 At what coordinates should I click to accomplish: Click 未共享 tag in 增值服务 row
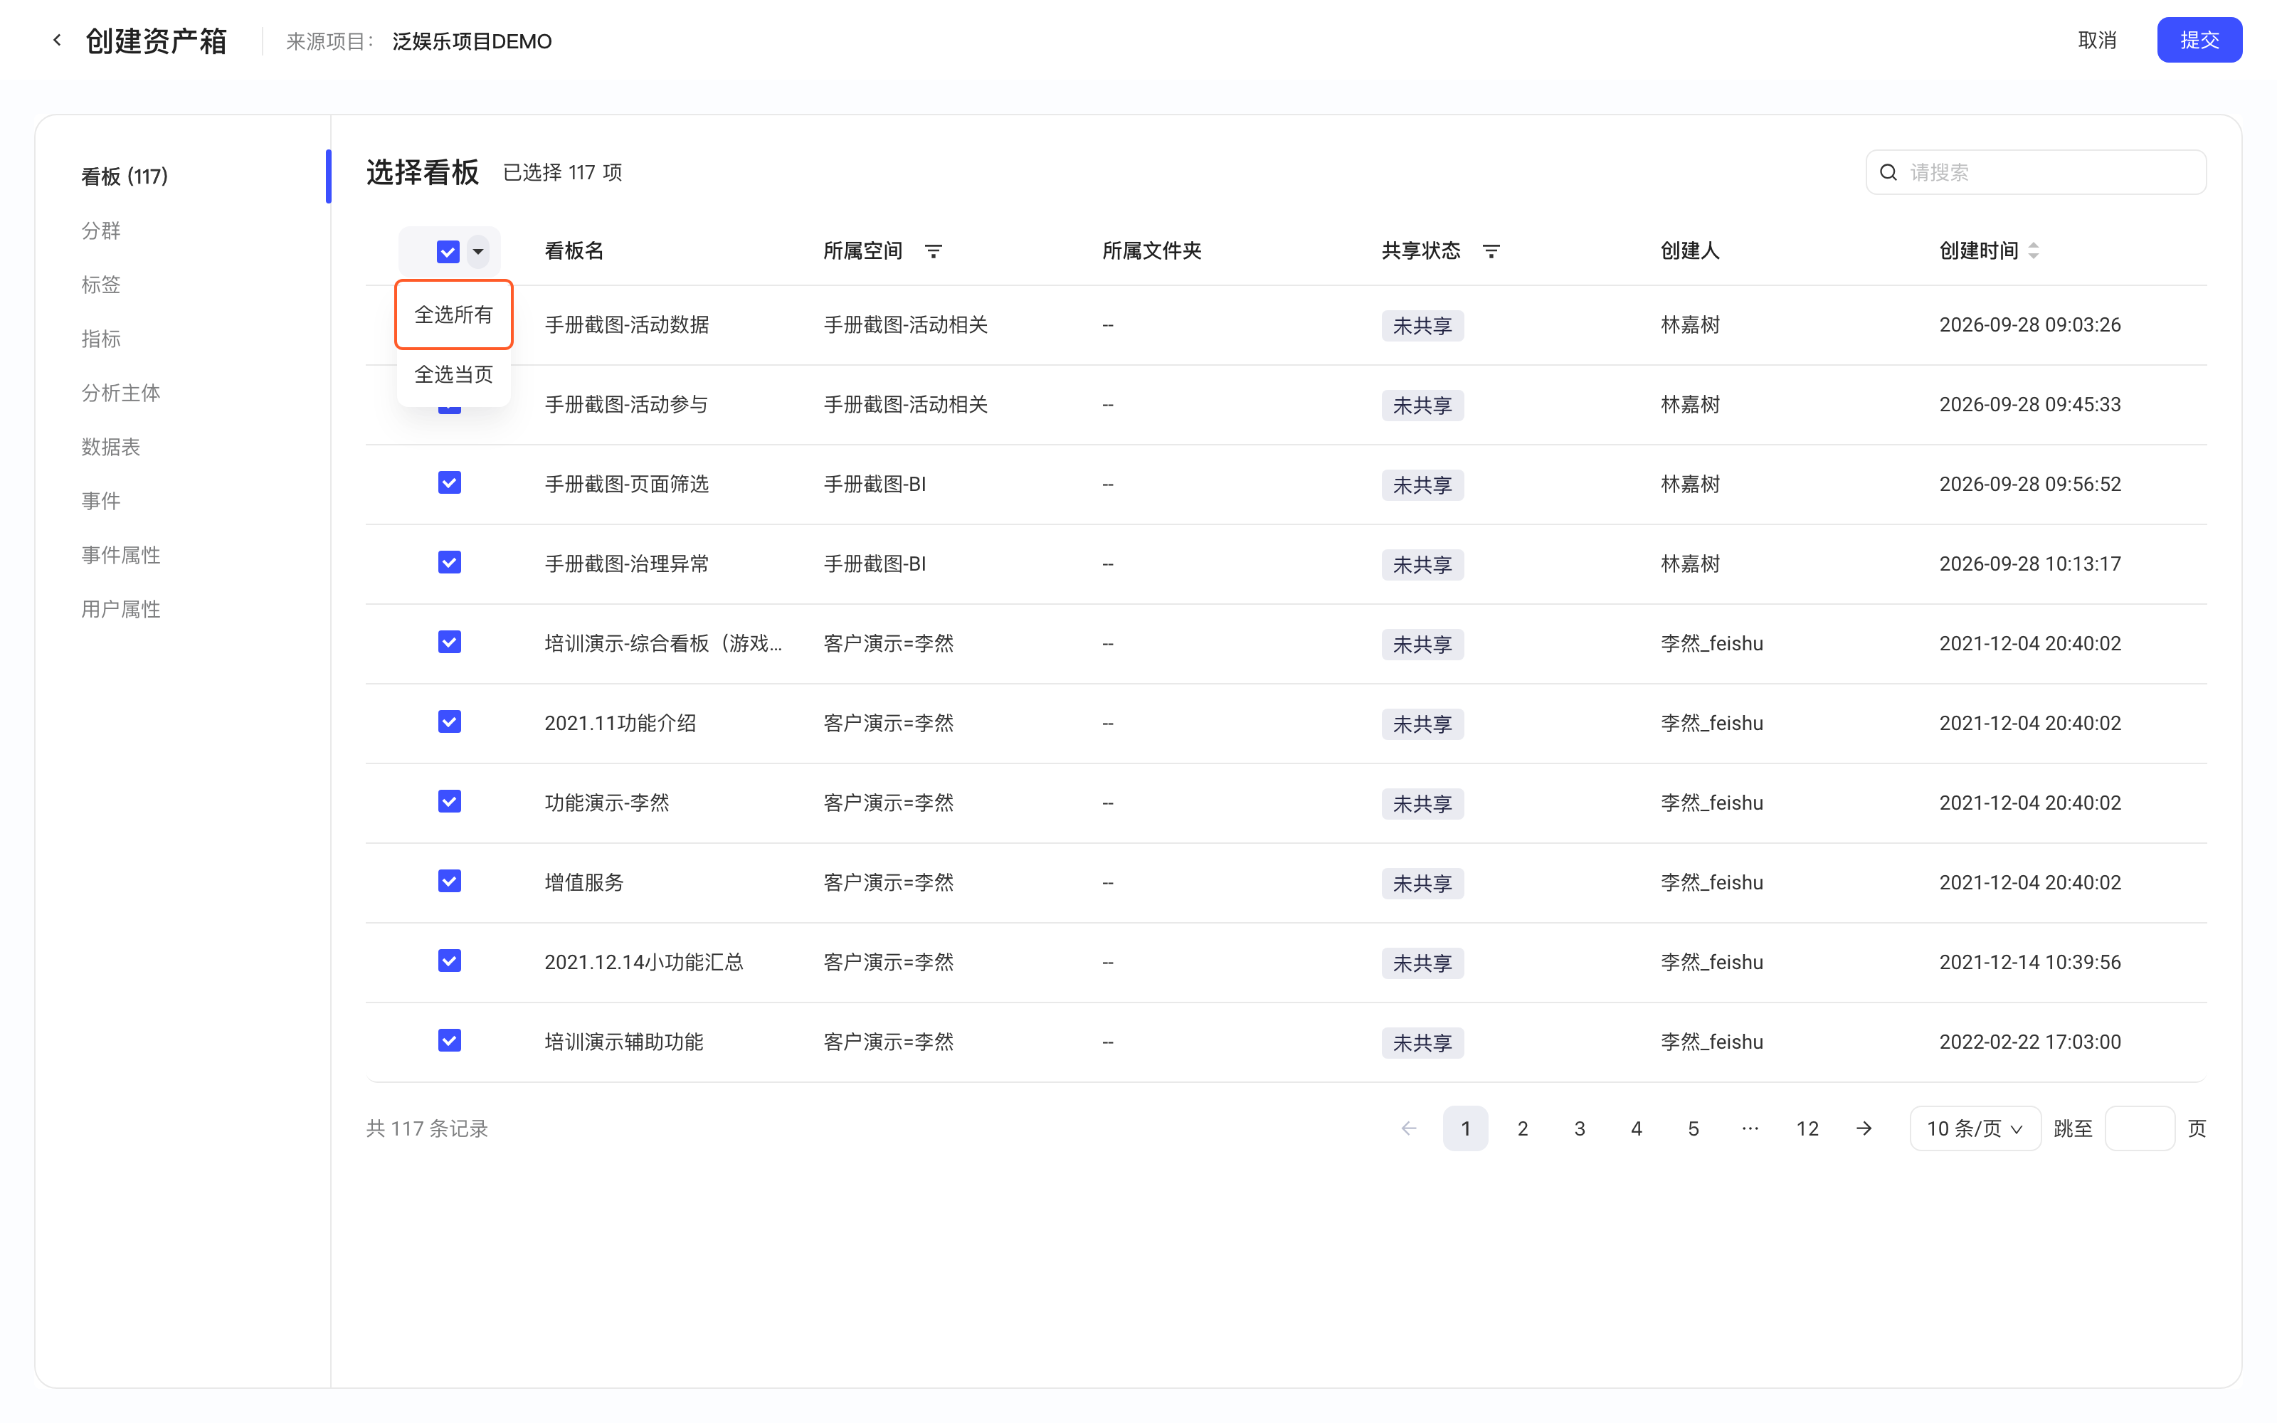(x=1422, y=883)
